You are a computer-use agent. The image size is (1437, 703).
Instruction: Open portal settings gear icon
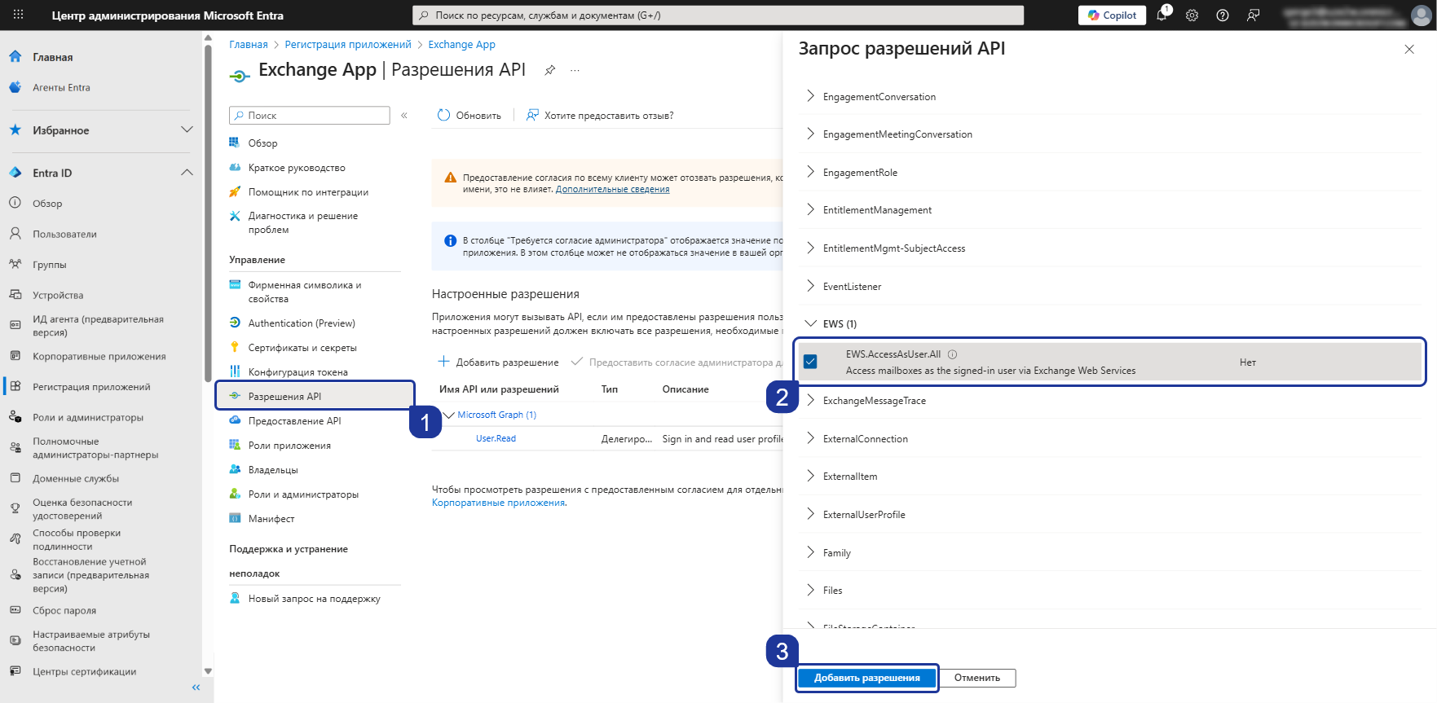[1192, 15]
